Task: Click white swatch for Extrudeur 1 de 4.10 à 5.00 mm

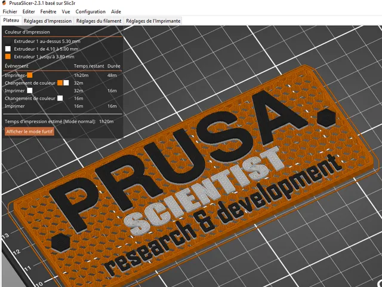Action: [x=8, y=49]
